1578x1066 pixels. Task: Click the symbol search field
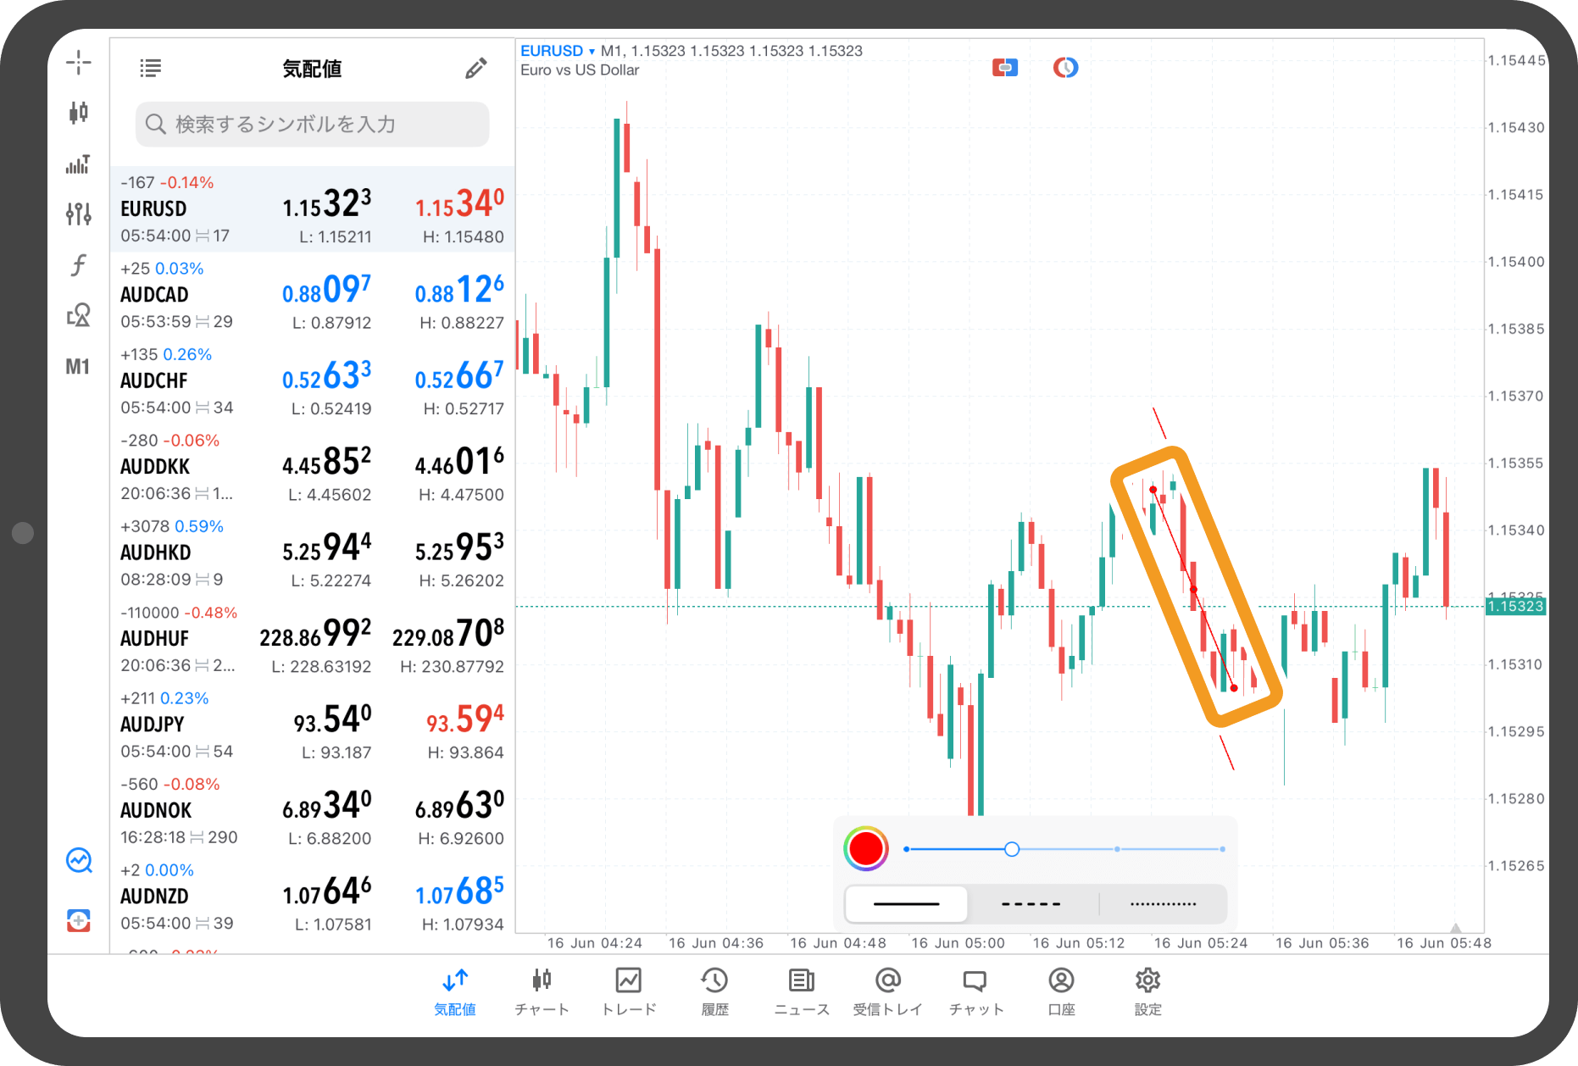pyautogui.click(x=312, y=125)
